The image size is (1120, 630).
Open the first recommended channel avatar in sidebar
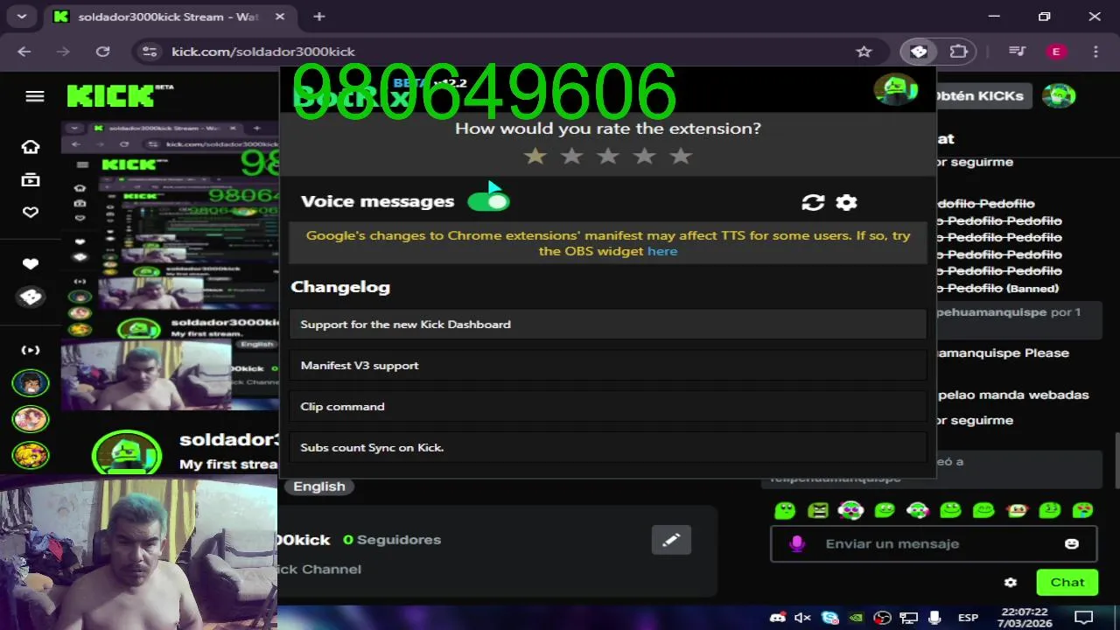tap(31, 382)
